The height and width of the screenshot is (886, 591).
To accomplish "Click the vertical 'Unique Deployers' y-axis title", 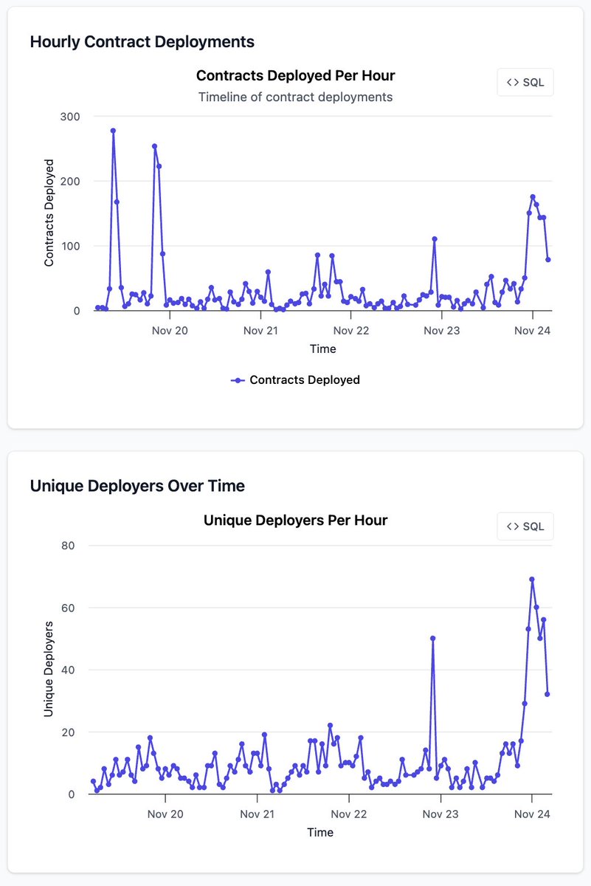I will (49, 669).
